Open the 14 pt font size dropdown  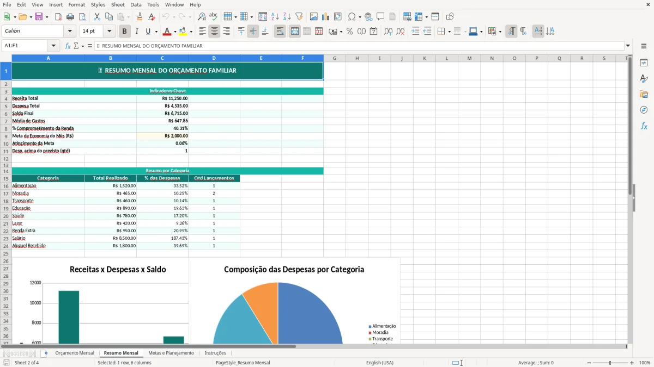tap(109, 32)
